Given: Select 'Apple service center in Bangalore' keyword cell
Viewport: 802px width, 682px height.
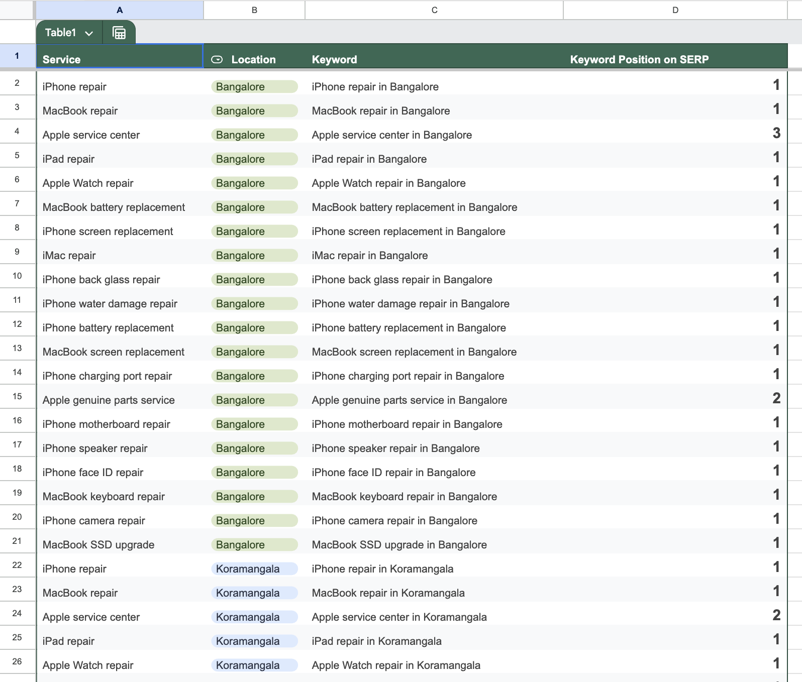Looking at the screenshot, I should click(434, 131).
